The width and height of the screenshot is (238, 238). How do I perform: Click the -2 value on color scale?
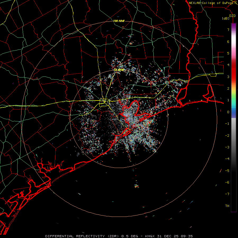tap(227, 136)
